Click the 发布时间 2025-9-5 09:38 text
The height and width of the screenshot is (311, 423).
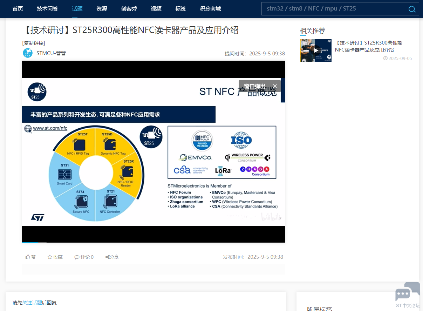(x=253, y=257)
